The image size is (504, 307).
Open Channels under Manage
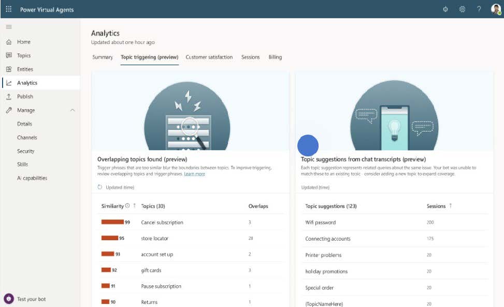coord(27,137)
